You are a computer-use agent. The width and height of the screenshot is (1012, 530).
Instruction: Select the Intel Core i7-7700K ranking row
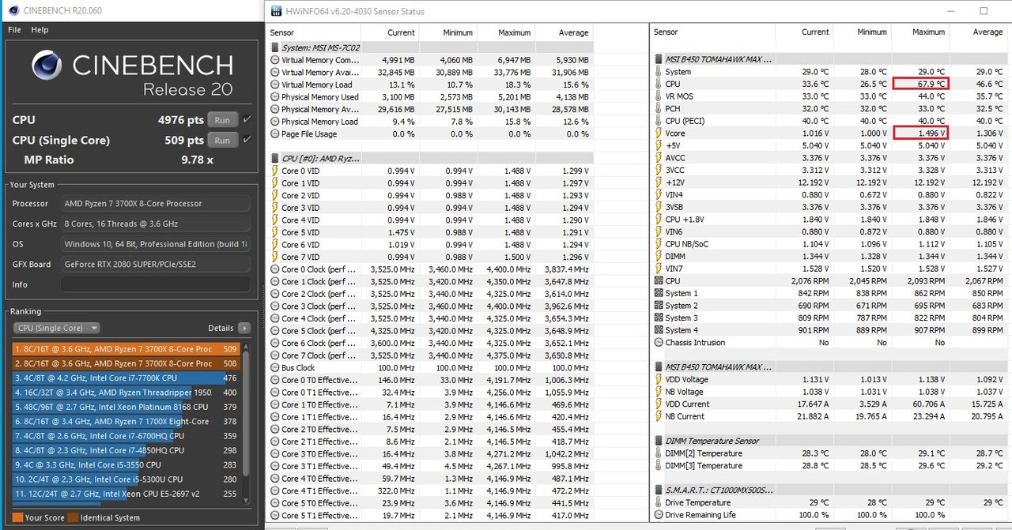point(126,378)
